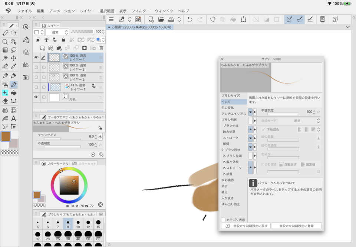This screenshot has width=356, height=247.
Task: Select 水彩境界 category in list
Action: (227, 180)
